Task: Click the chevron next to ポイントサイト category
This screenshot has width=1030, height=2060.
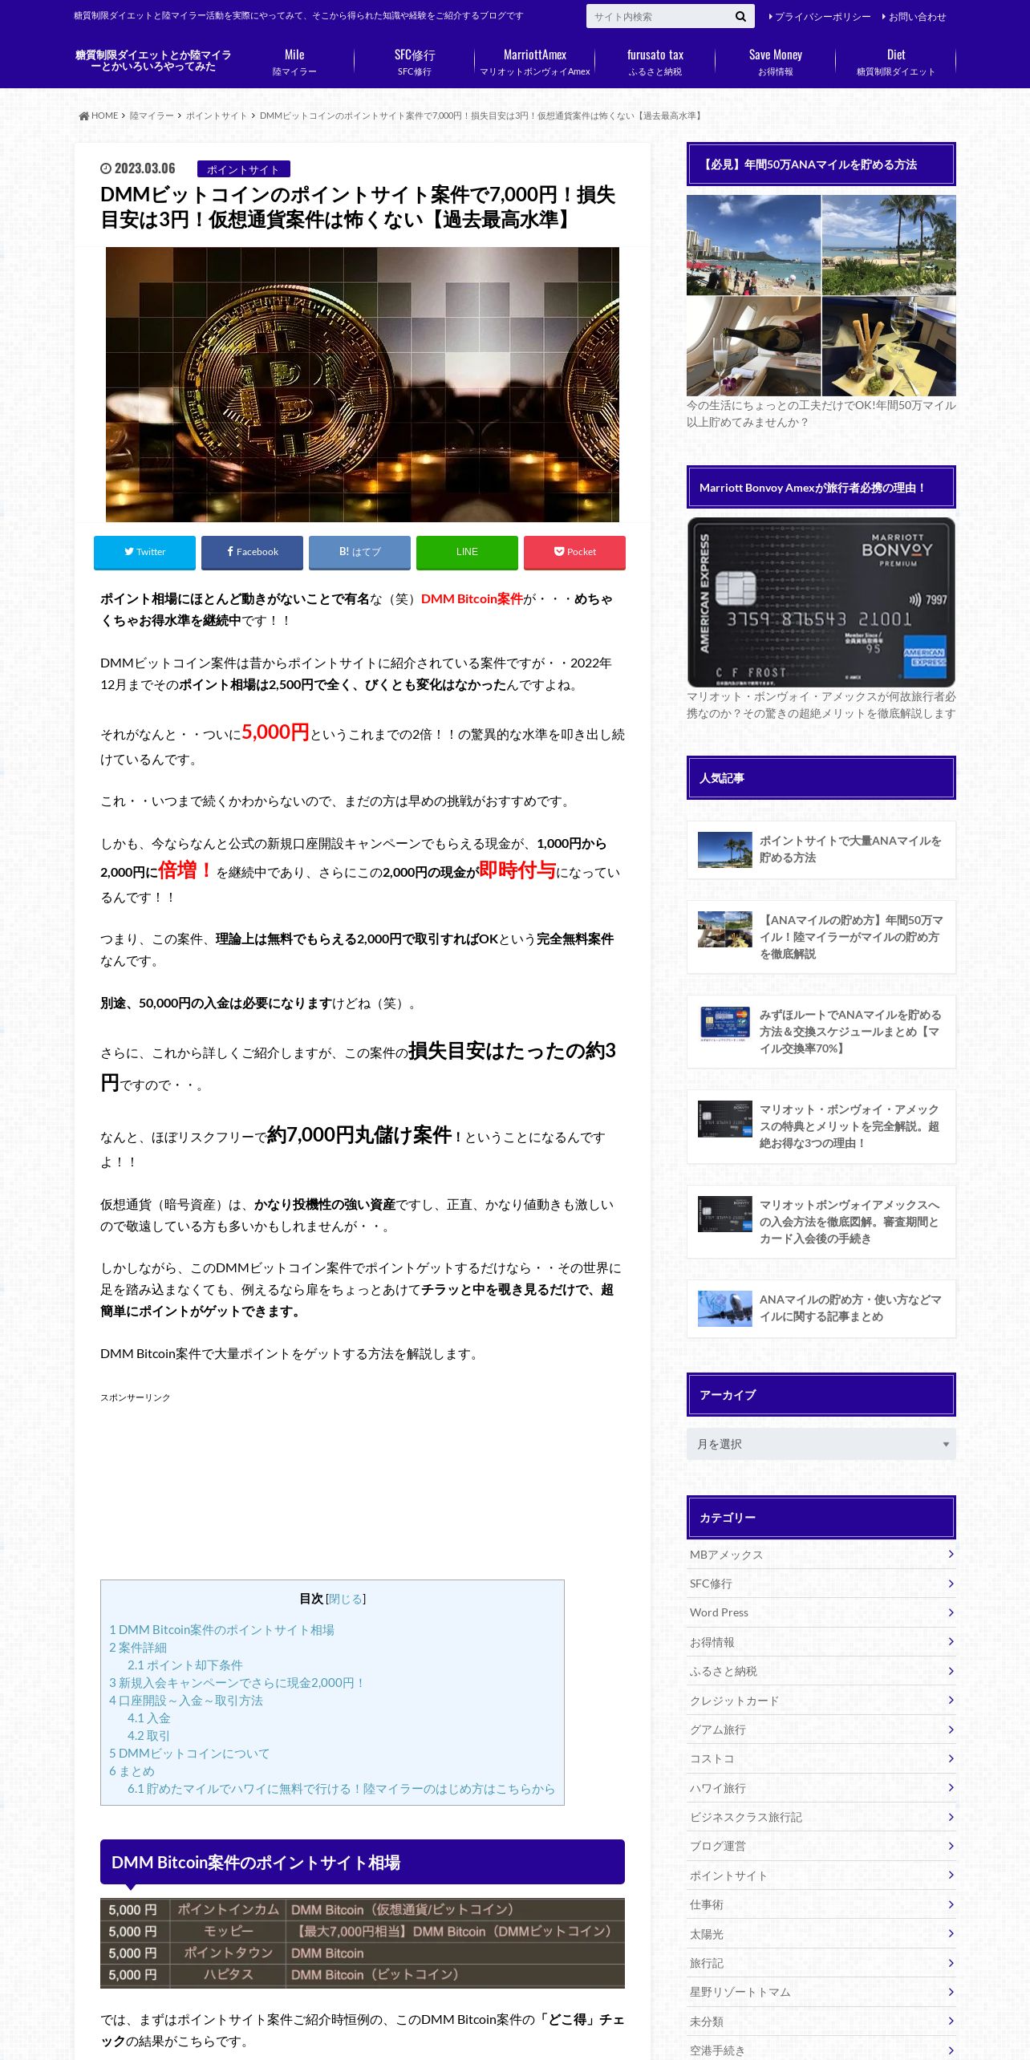Action: tap(951, 1875)
